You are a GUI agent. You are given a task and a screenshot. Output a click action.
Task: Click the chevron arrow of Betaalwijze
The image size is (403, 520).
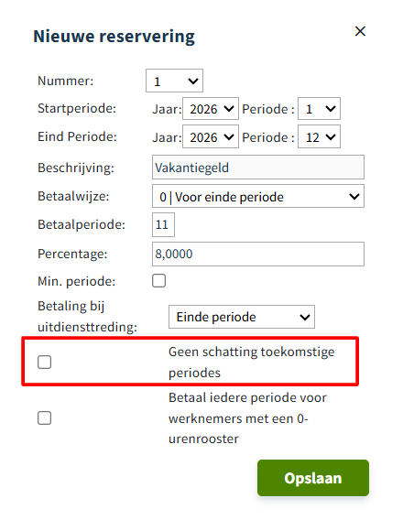coord(354,197)
